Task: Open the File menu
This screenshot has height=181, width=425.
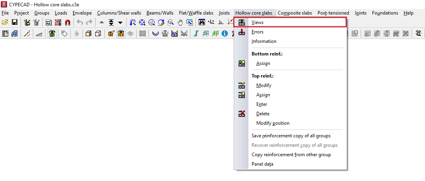Action: click(5, 13)
